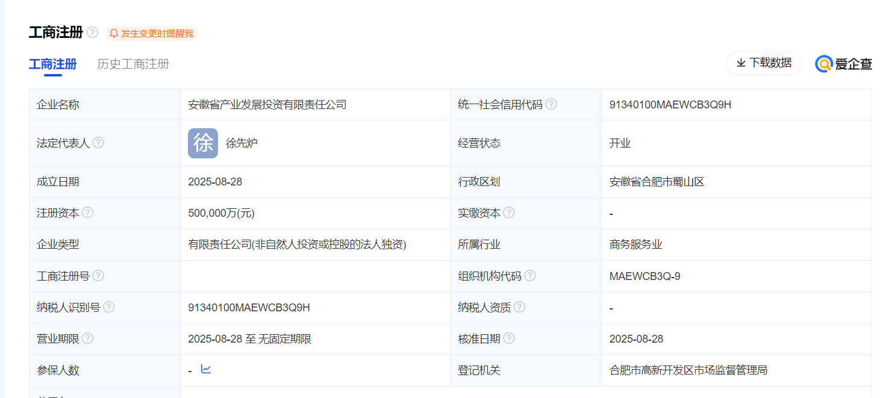Click establishment date value beside 成立日期
The image size is (895, 398).
point(215,182)
